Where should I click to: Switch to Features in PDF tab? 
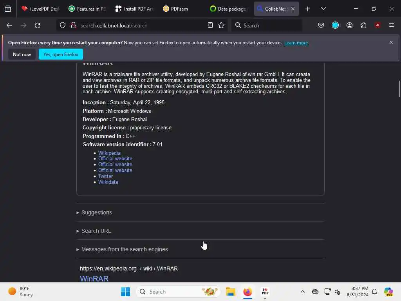[87, 9]
